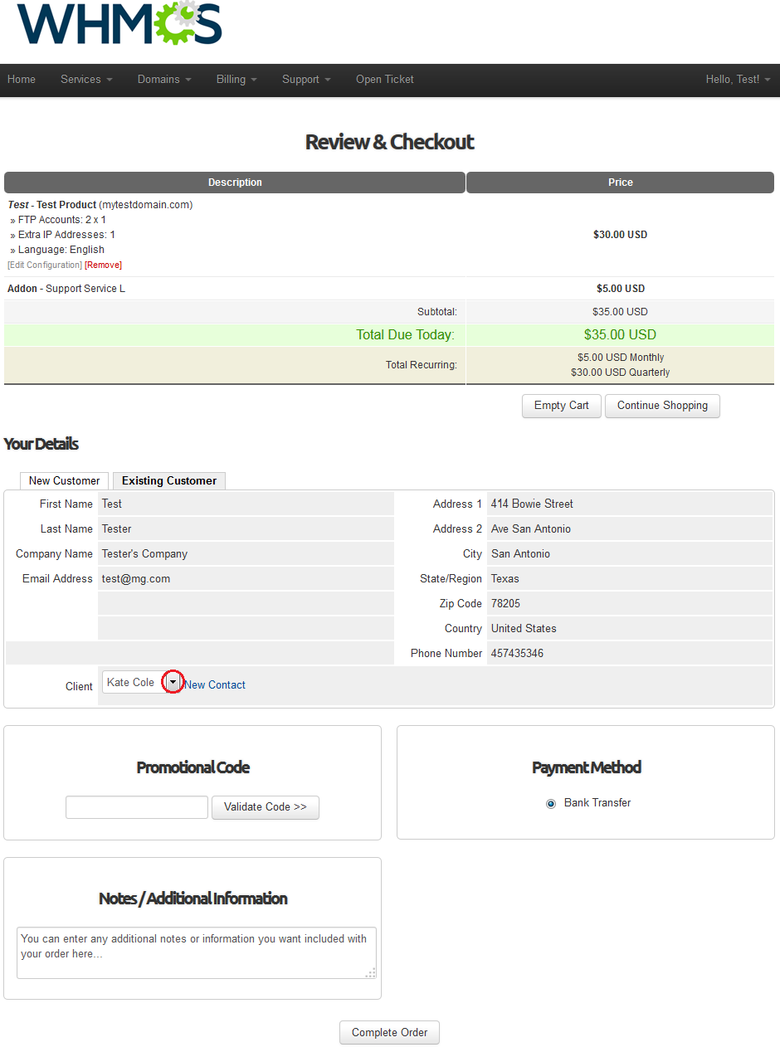Expand the Support menu
This screenshot has width=780, height=1052.
306,80
